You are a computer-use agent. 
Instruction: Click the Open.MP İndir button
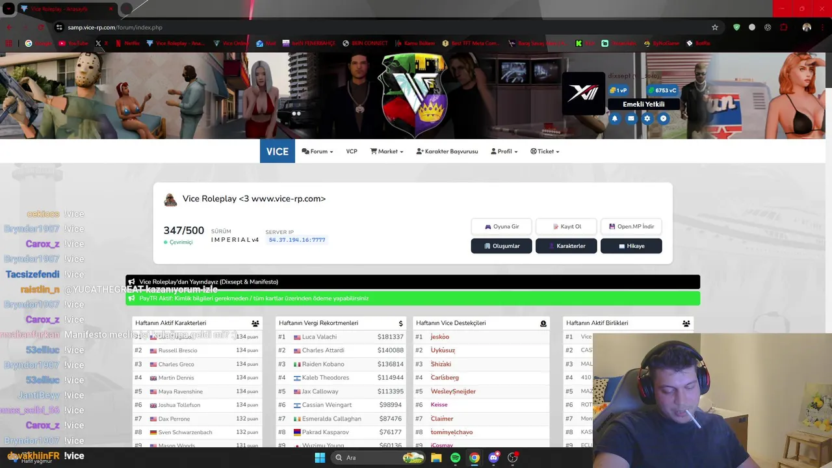[x=631, y=226]
